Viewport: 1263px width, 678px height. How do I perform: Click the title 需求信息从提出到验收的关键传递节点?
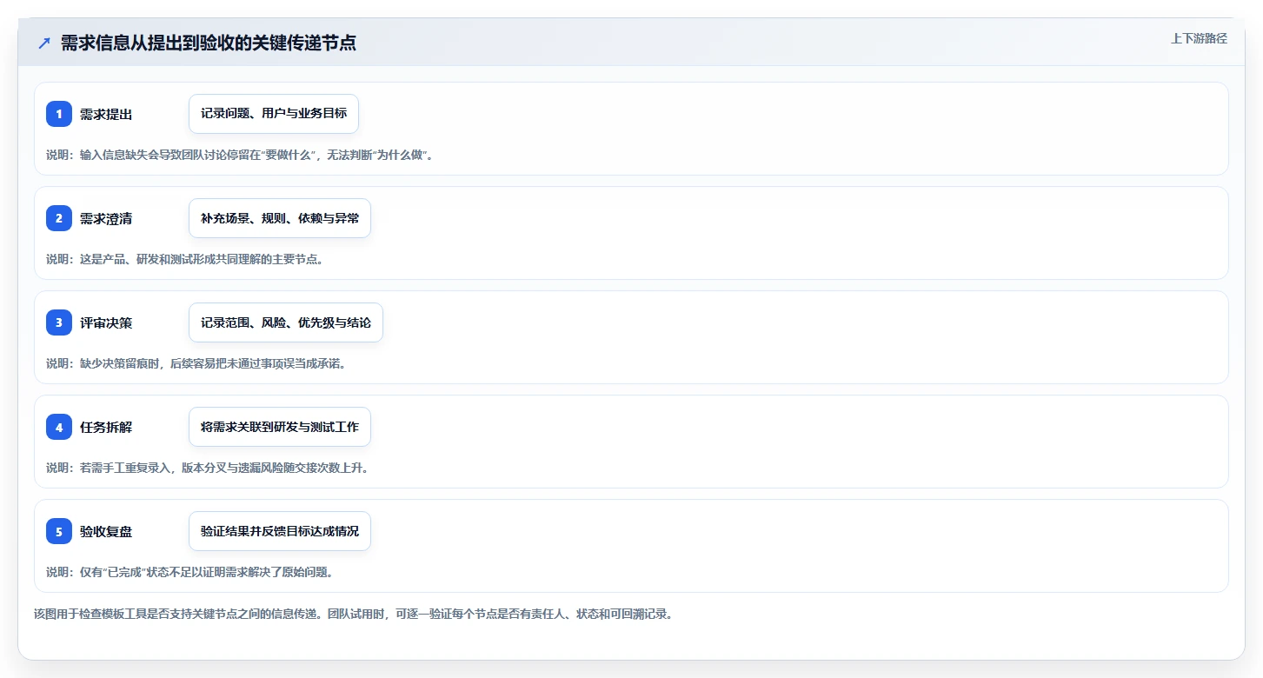[209, 43]
